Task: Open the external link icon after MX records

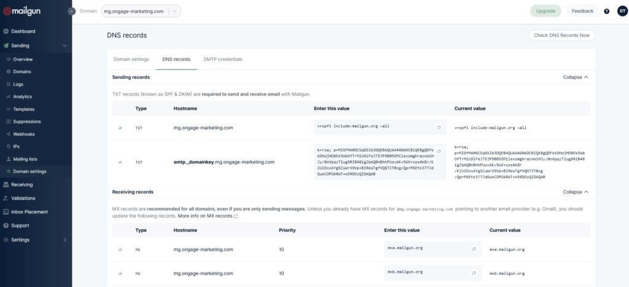Action: (x=236, y=216)
